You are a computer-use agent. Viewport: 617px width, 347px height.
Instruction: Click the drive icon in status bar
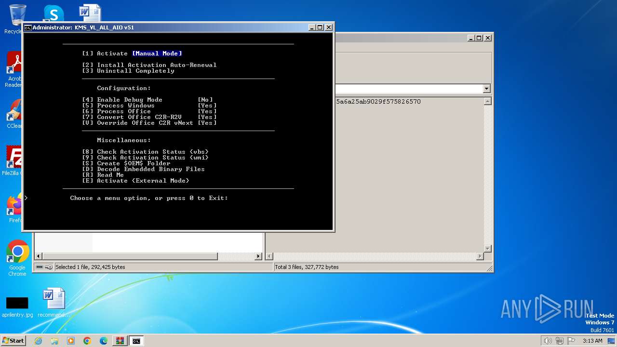click(x=40, y=267)
